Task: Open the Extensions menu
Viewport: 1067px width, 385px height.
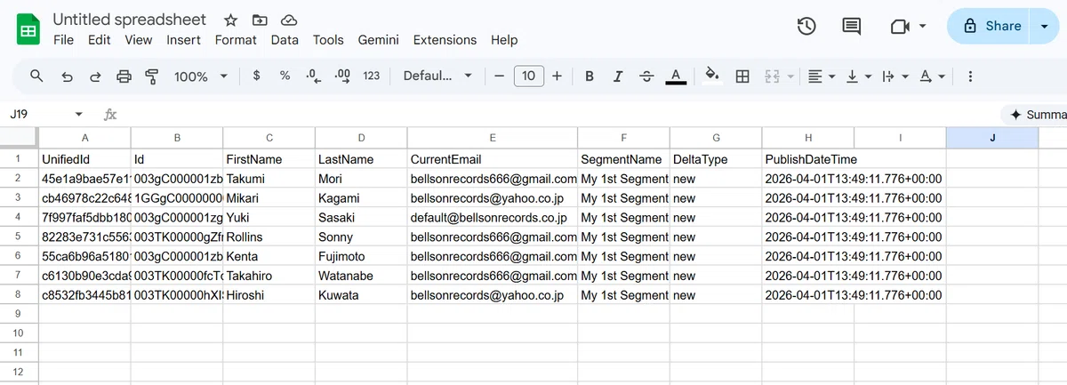Action: point(445,40)
